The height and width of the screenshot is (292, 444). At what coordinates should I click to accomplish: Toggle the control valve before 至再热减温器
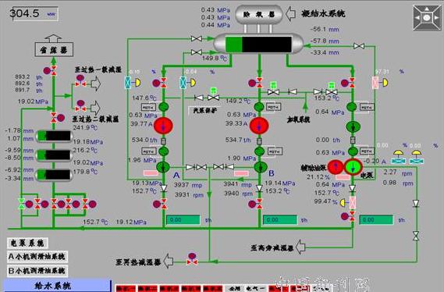[192, 259]
